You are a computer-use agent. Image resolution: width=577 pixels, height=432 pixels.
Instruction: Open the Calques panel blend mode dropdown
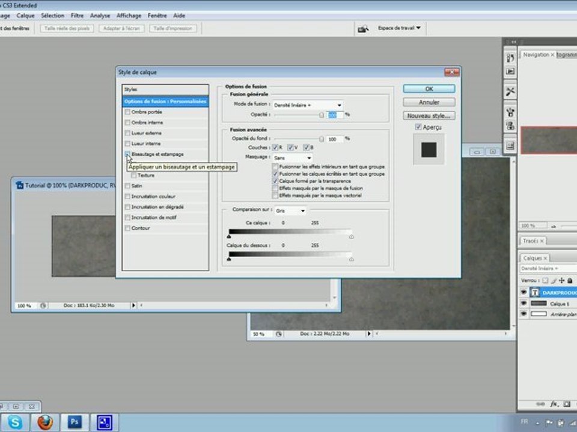548,269
